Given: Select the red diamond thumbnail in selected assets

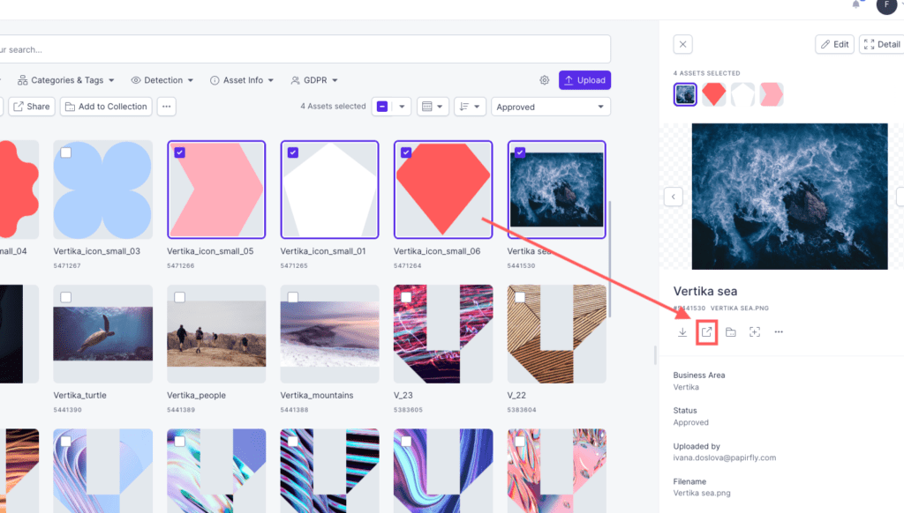Looking at the screenshot, I should click(713, 94).
